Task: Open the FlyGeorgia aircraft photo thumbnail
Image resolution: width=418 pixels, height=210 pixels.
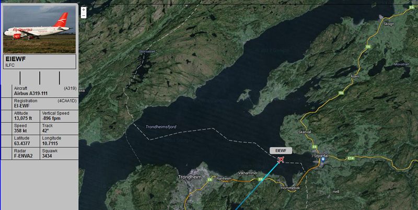Action: click(x=40, y=29)
